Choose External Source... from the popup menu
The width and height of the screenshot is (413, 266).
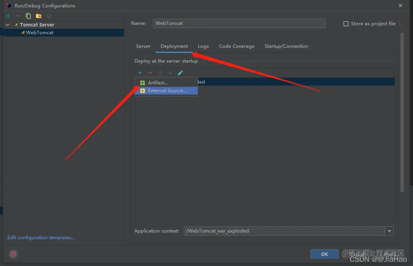click(x=166, y=91)
